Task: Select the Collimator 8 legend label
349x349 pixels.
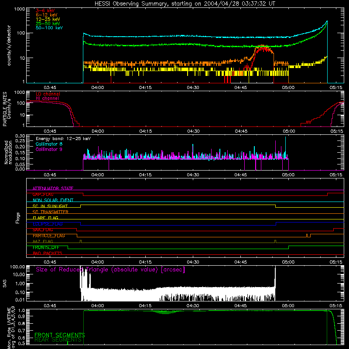Action: tap(49, 144)
